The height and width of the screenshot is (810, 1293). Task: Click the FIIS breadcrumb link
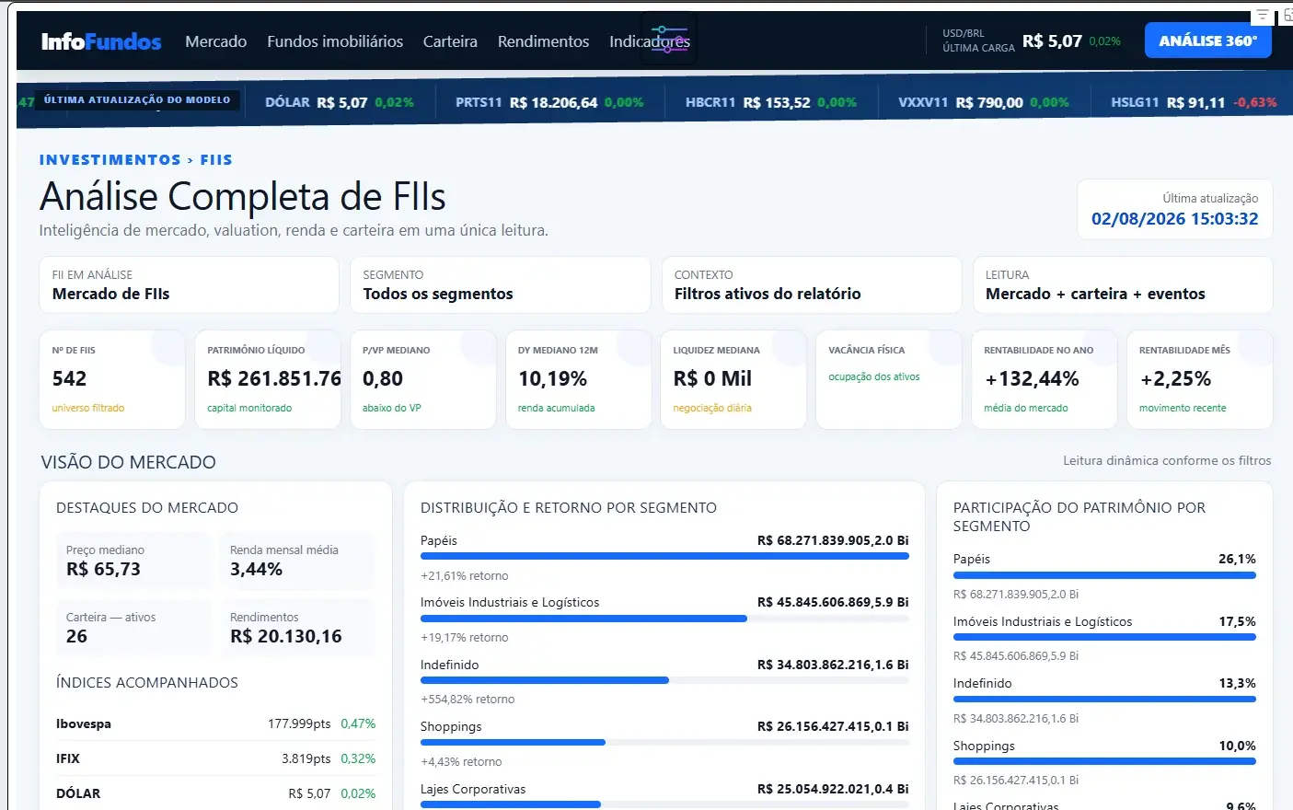pyautogui.click(x=216, y=160)
